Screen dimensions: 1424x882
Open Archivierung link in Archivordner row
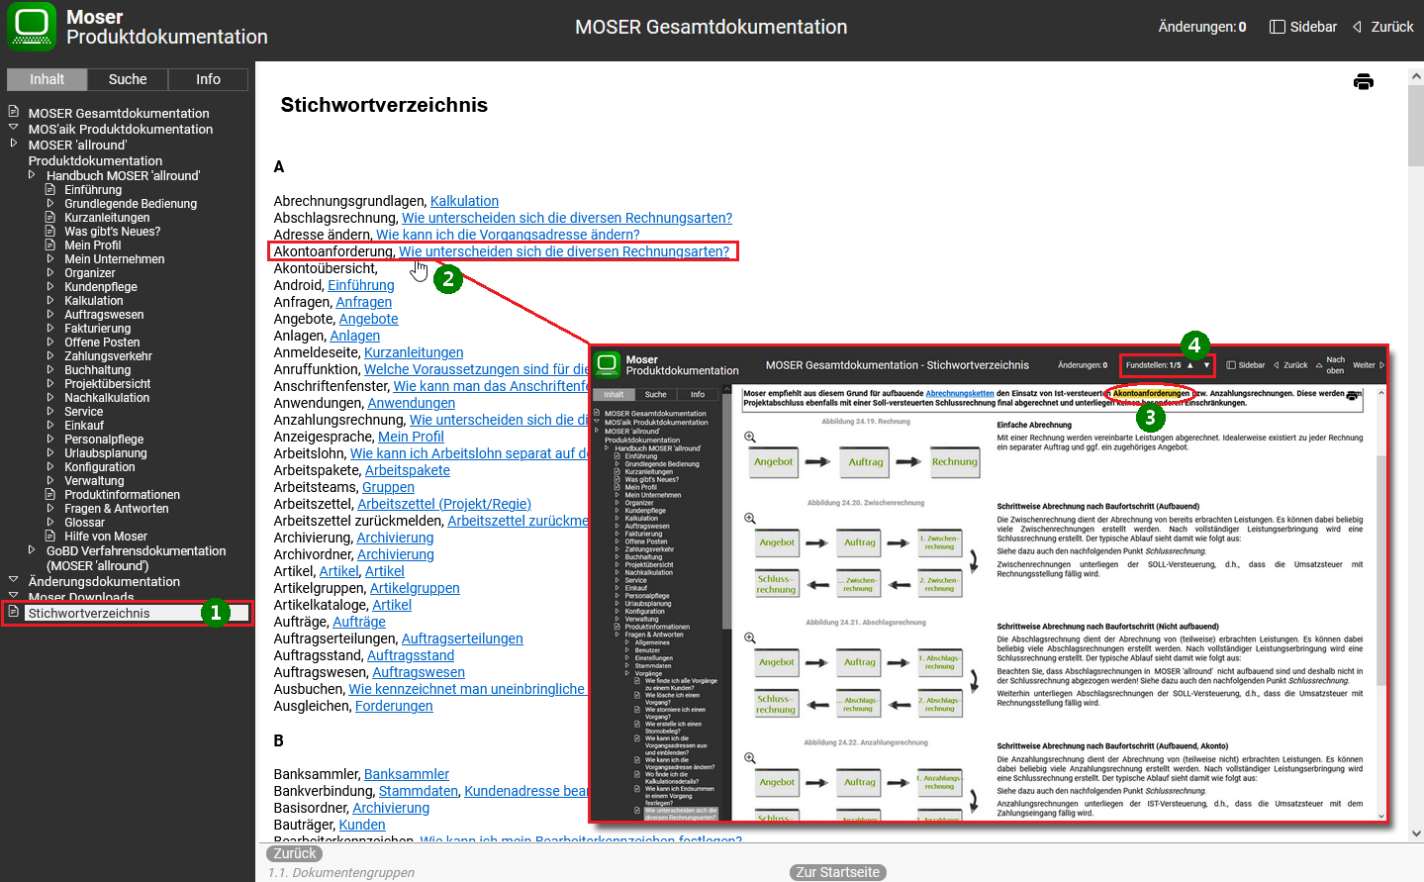pos(396,554)
